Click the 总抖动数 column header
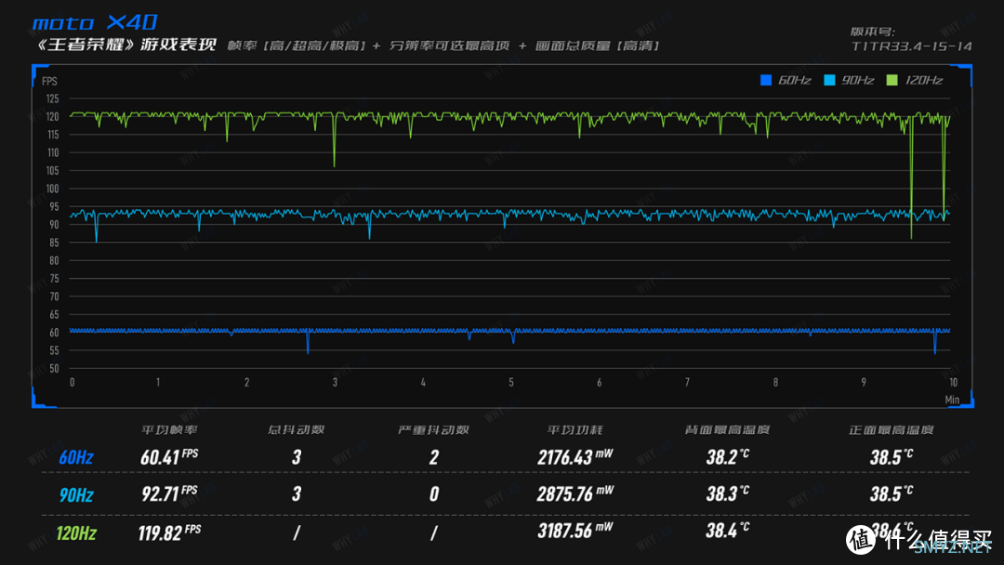Screen dimensions: 1004x565 tap(296, 430)
